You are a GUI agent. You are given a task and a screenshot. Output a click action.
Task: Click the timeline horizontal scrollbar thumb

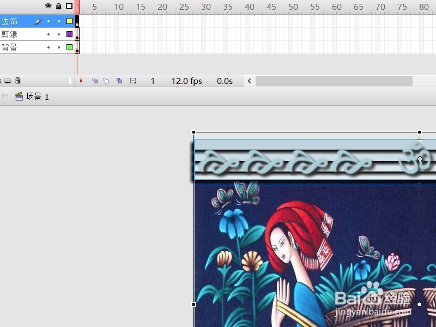pos(334,81)
